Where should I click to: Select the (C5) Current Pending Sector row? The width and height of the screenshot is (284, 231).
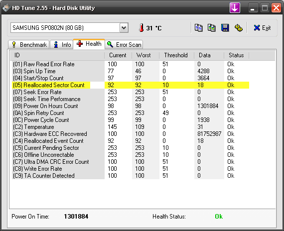tap(131, 148)
